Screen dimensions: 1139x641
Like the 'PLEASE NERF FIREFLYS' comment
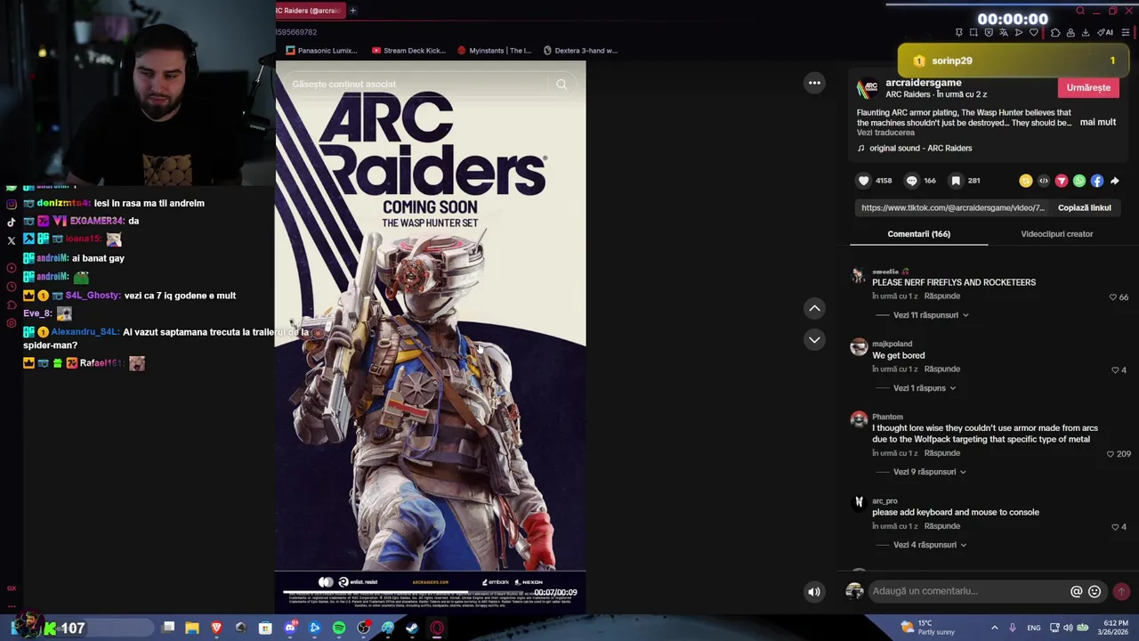[x=1112, y=297]
